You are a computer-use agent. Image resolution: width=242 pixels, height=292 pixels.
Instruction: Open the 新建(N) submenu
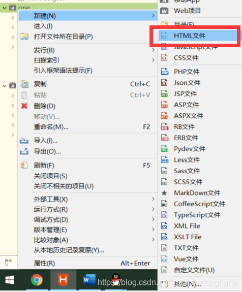tap(88, 16)
